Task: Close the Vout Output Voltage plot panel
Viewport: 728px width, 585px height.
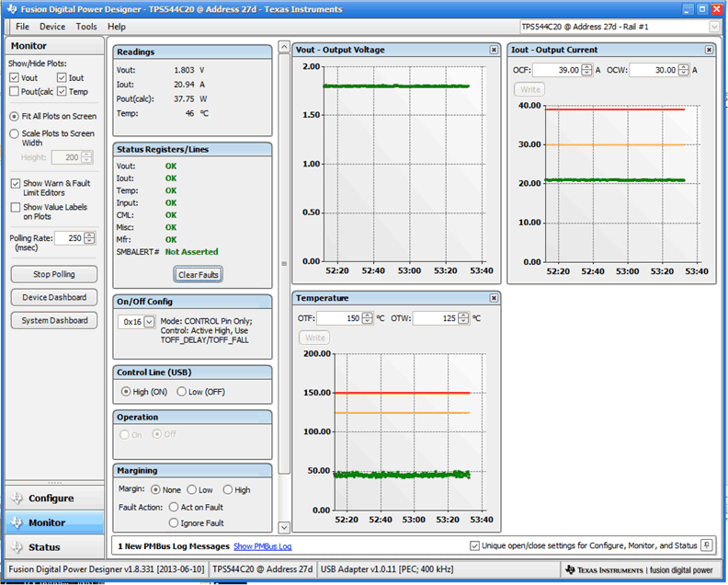Action: coord(494,50)
